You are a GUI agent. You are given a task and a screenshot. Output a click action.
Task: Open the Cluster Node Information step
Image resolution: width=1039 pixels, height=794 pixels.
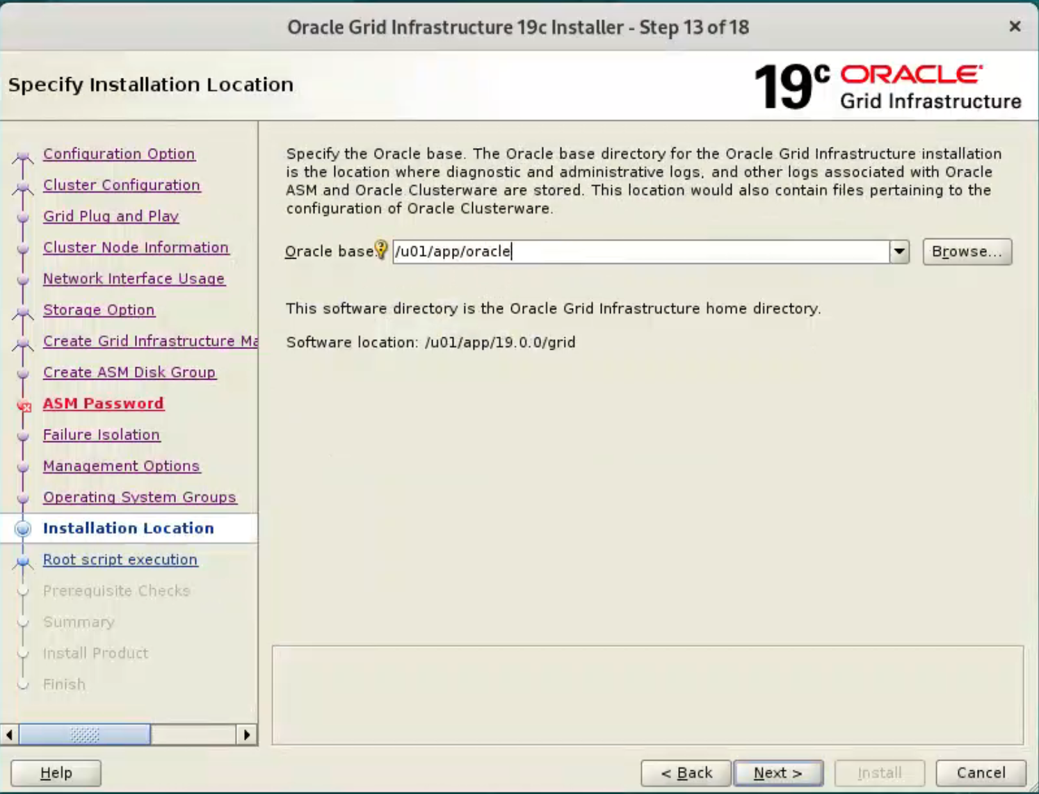136,248
